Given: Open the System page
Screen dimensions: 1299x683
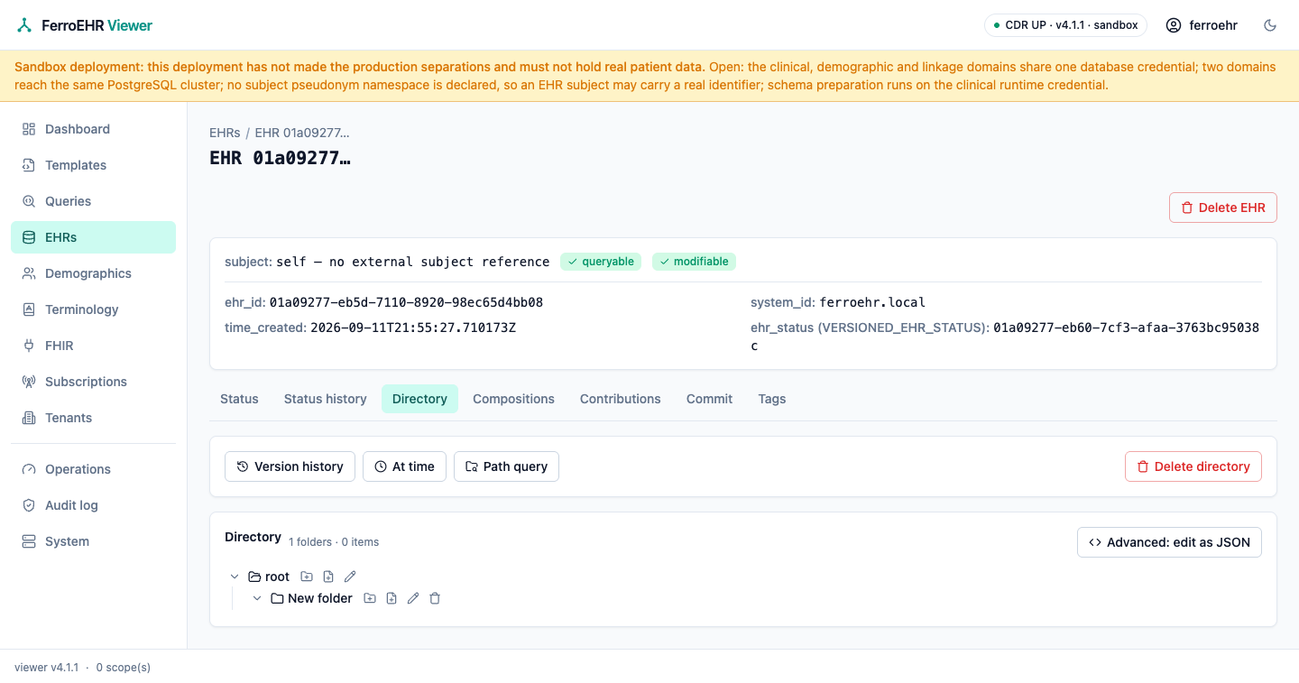Looking at the screenshot, I should [93, 541].
